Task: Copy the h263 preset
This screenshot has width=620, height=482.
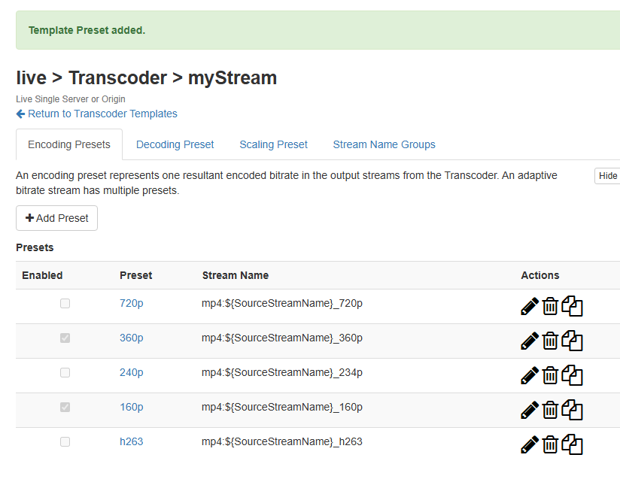Action: (573, 444)
